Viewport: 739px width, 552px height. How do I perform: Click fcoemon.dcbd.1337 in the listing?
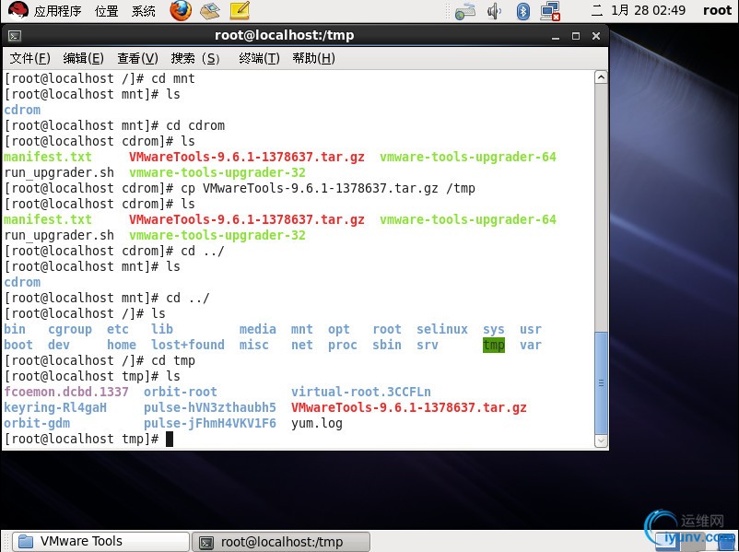66,392
